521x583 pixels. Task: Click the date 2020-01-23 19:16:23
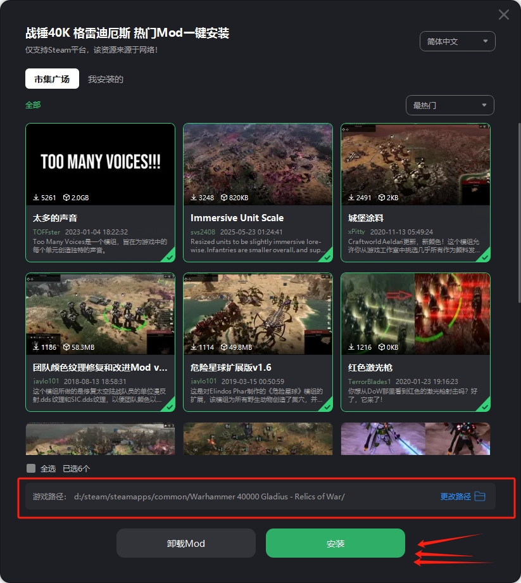coord(427,381)
